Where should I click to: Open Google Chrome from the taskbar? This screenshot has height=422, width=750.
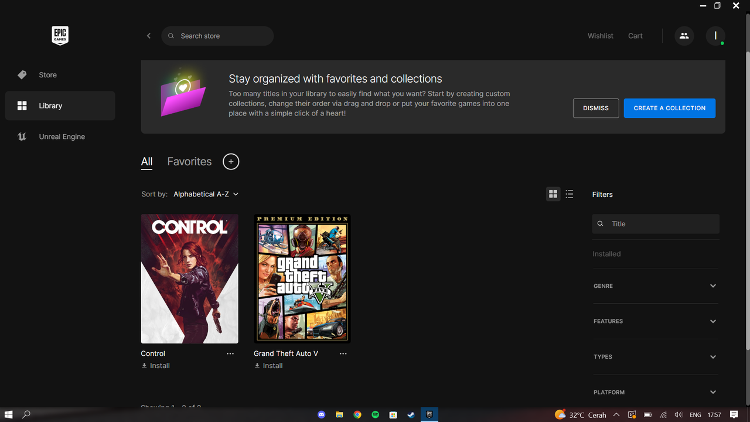click(x=357, y=414)
